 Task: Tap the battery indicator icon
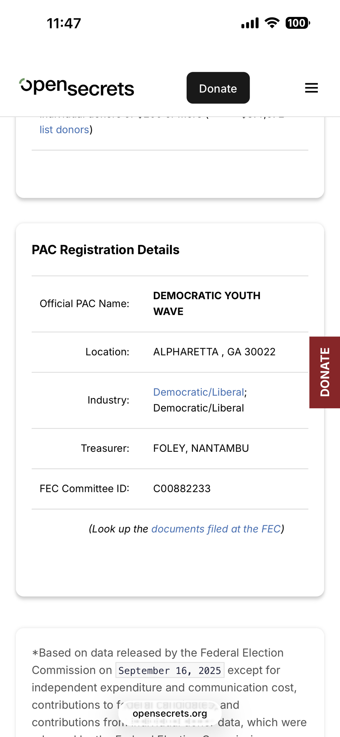(x=297, y=23)
